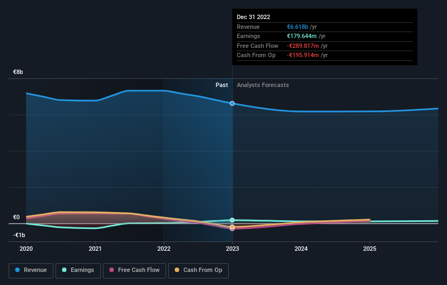Click the Past label
This screenshot has width=447, height=285.
click(x=222, y=85)
